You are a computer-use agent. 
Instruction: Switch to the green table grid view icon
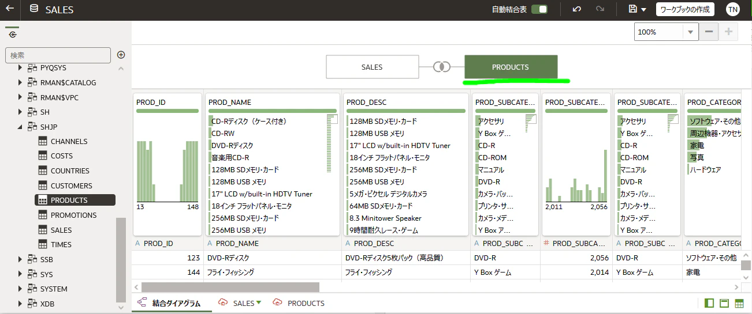coord(739,303)
